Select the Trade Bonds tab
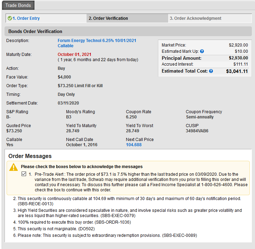 coord(18,6)
